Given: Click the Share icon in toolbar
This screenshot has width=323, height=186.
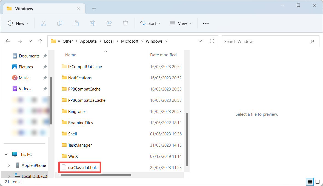Looking at the screenshot, I should 109,24.
